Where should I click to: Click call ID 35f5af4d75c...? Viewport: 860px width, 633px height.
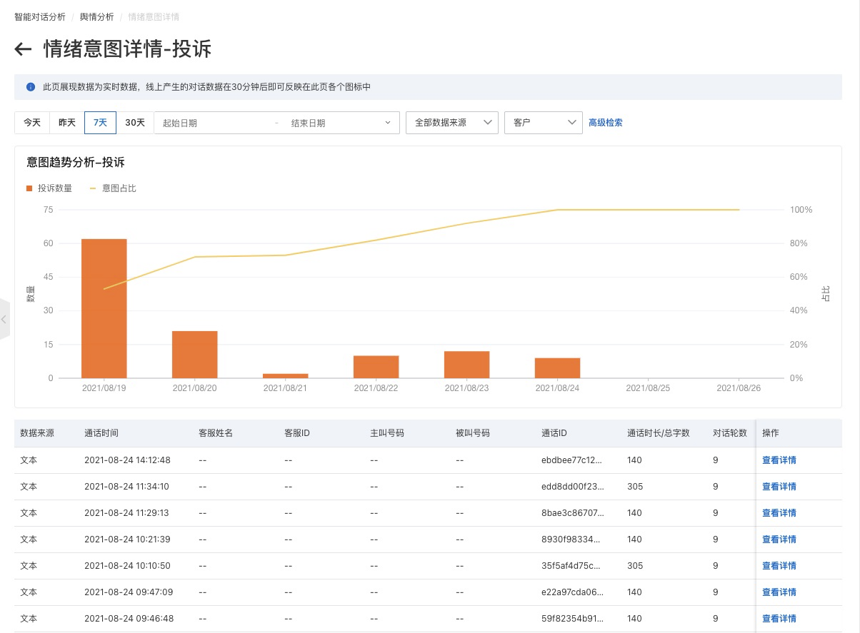tap(571, 566)
